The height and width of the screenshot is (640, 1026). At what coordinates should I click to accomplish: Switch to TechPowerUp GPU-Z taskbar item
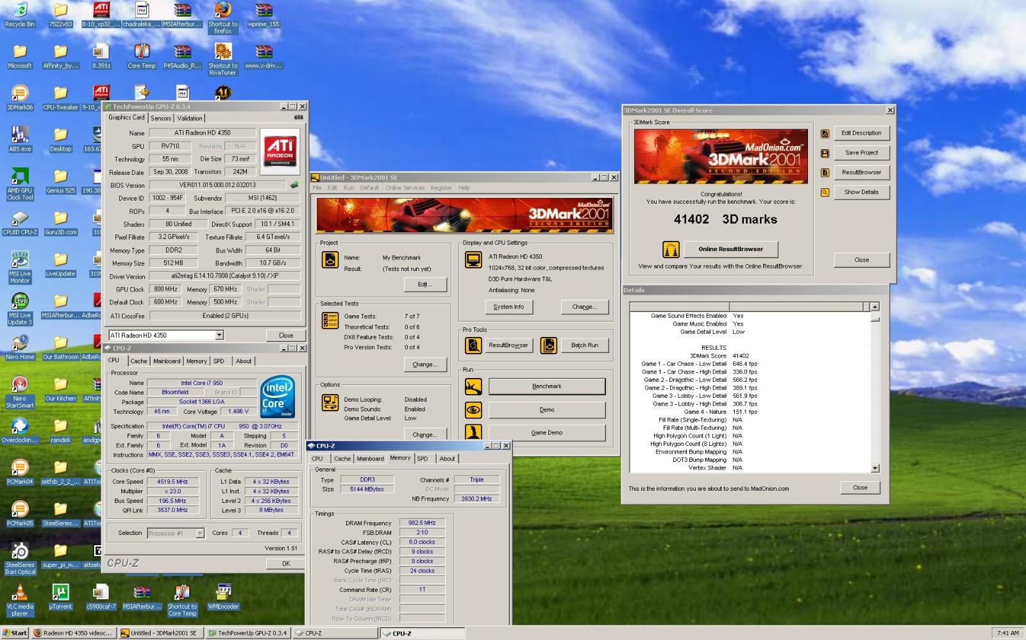248,633
